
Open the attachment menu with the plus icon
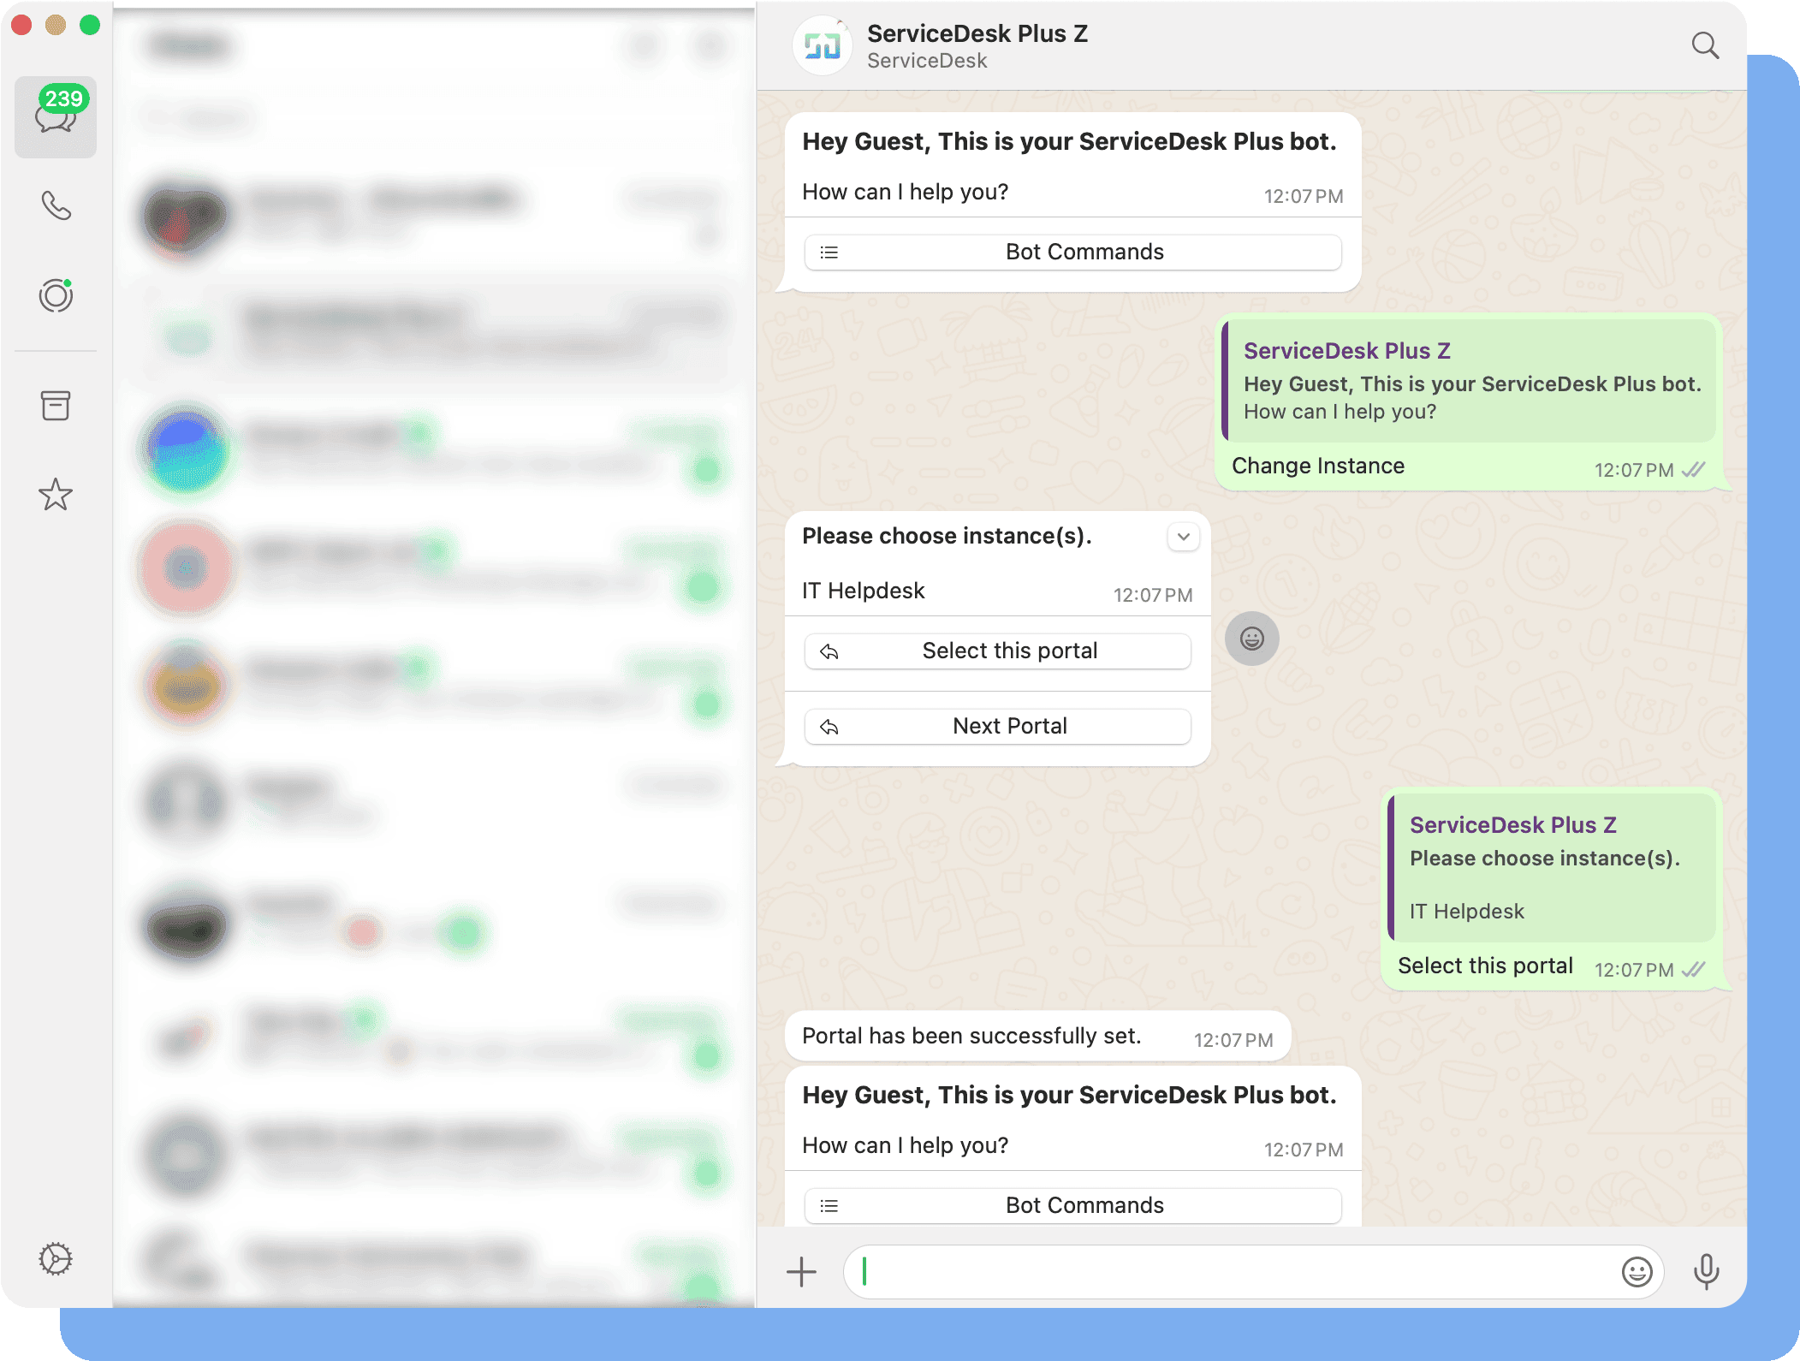[x=801, y=1272]
